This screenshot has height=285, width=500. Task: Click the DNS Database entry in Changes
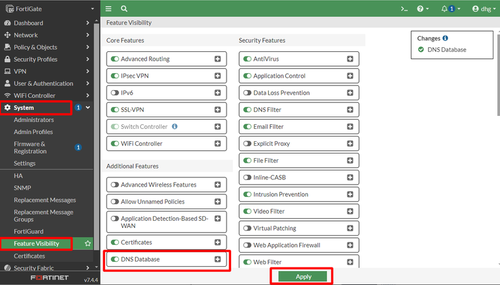[x=447, y=50]
